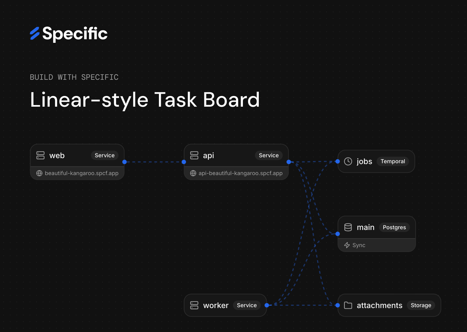This screenshot has height=332, width=467.
Task: Click the server icon on api node
Action: click(194, 155)
